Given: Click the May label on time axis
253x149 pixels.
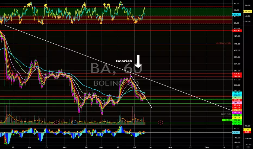Looking at the screenshot, I should (65, 147).
